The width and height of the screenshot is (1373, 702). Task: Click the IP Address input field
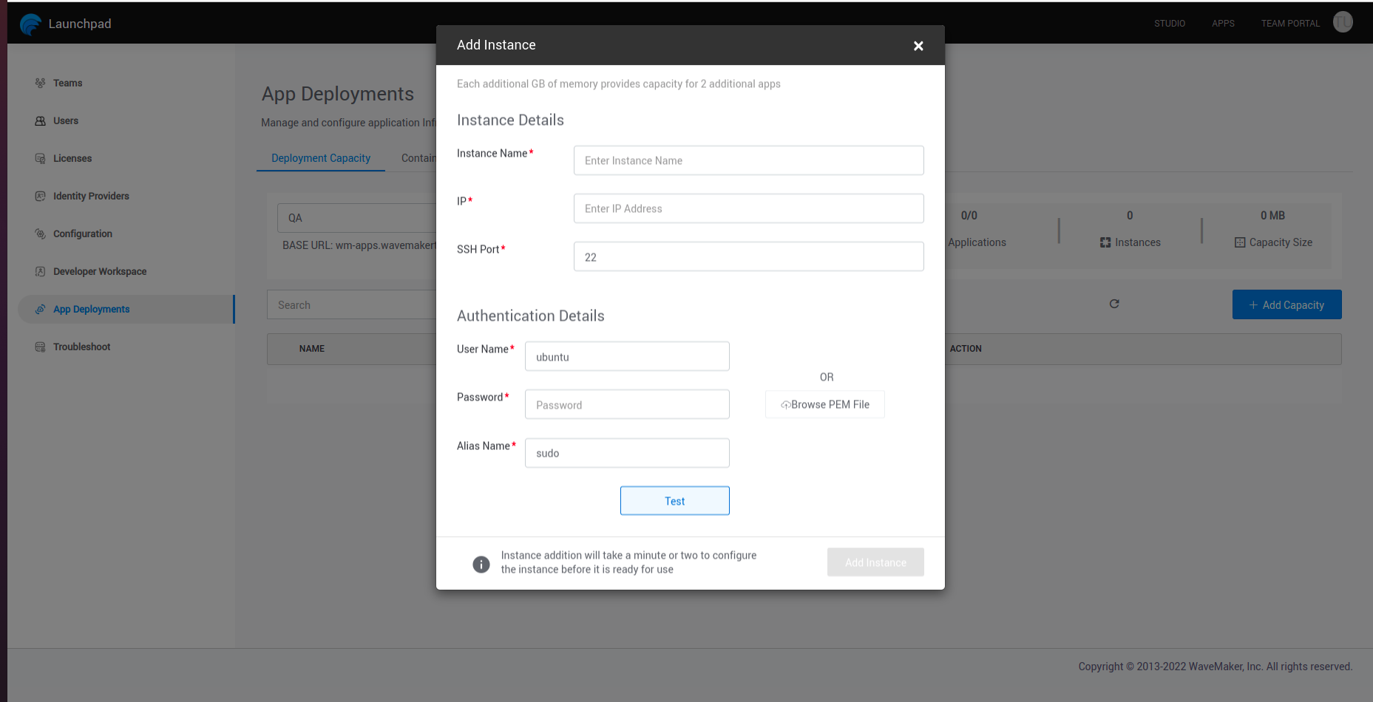coord(748,208)
